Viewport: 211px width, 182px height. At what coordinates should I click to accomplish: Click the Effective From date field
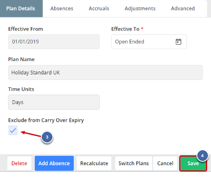click(54, 42)
